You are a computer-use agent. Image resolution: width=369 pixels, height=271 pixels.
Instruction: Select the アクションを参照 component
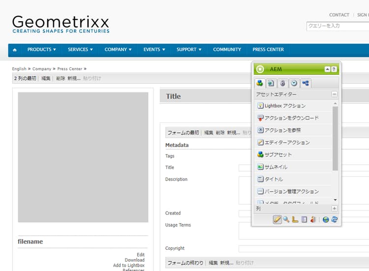293,130
